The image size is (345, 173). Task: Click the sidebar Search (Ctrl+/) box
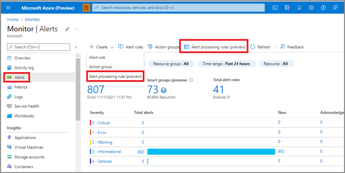[38, 47]
